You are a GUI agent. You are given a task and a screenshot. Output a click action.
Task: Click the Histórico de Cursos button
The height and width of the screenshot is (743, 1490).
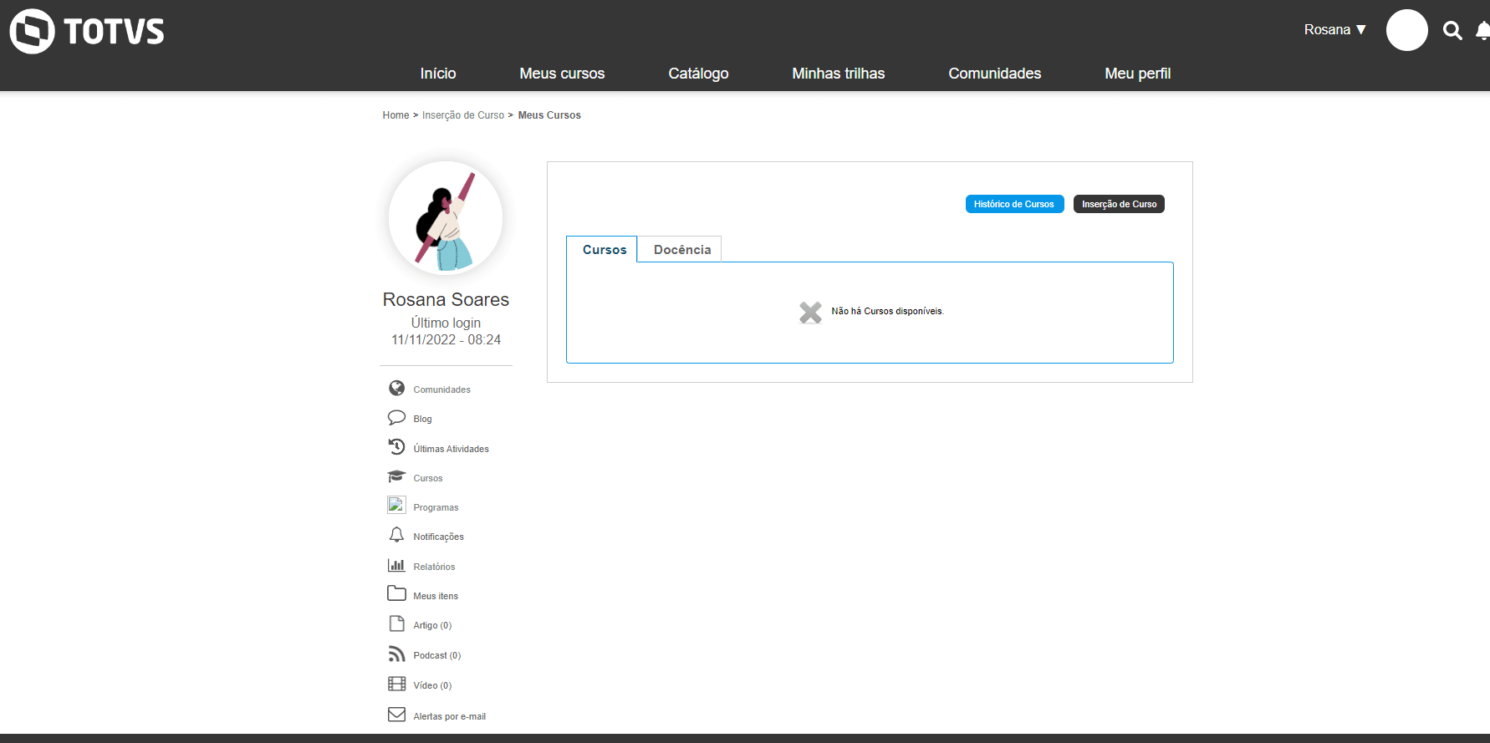click(x=1014, y=204)
